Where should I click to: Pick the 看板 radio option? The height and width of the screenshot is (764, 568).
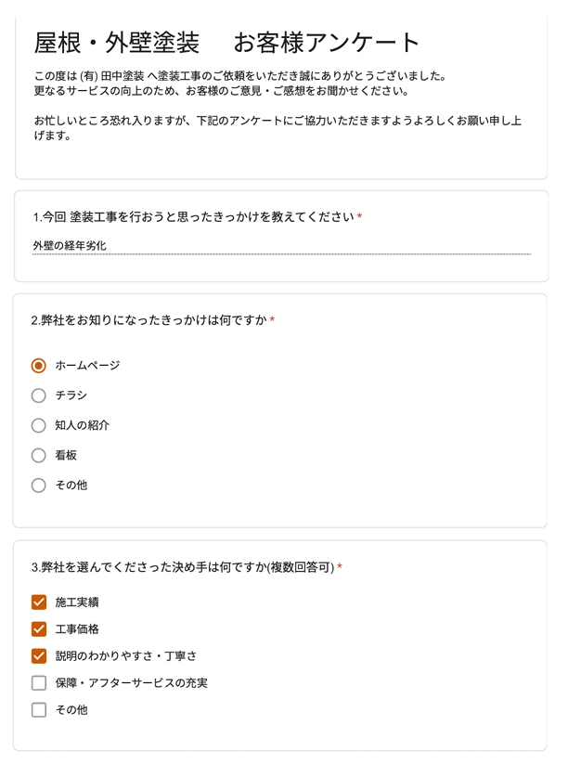(x=39, y=455)
